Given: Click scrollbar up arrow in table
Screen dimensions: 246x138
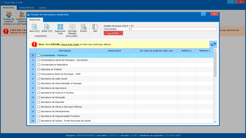Looking at the screenshot, I should (x=215, y=50).
